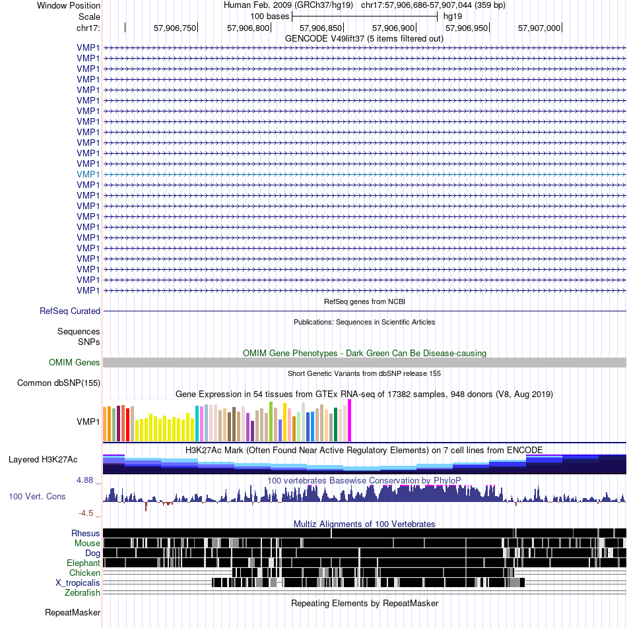
Task: Click the layered H3K27Ac blue signal graph
Action: 364,464
